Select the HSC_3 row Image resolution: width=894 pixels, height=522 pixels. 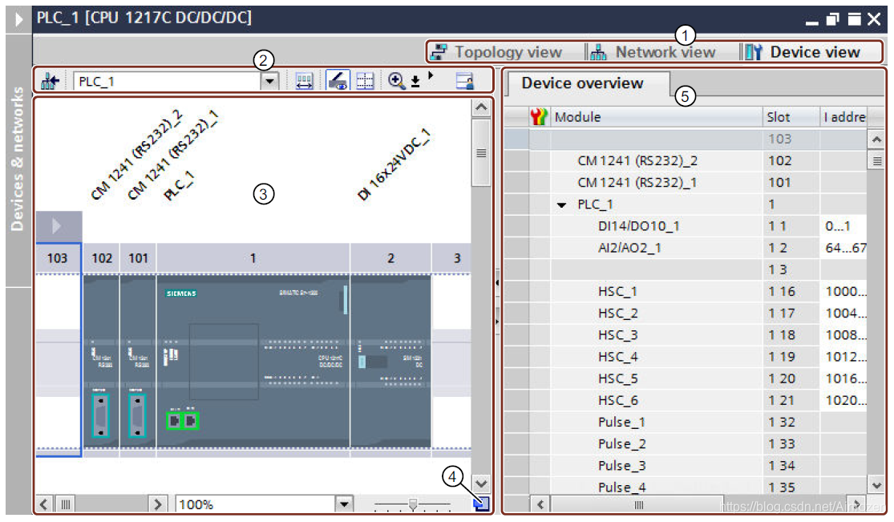tap(686, 335)
